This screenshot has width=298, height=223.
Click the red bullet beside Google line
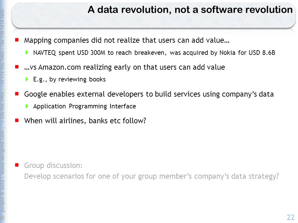tap(17, 94)
